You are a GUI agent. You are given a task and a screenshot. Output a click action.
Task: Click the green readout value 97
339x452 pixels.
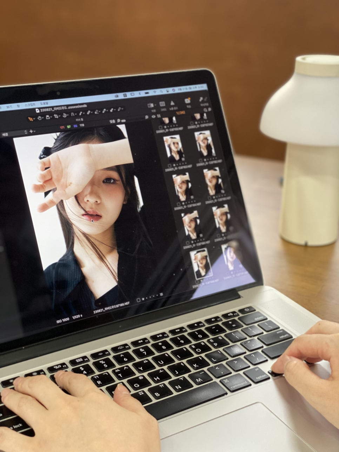coord(69,127)
